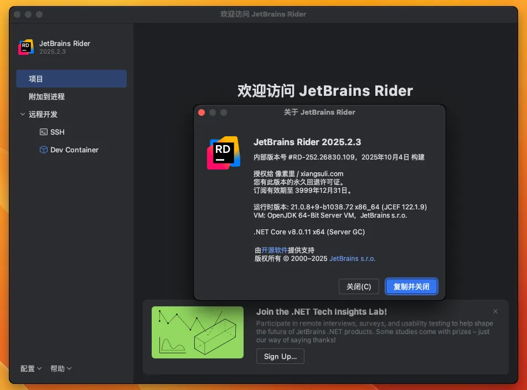527x390 pixels.
Task: Click the JetBrains Rider sidebar logo
Action: coord(26,47)
